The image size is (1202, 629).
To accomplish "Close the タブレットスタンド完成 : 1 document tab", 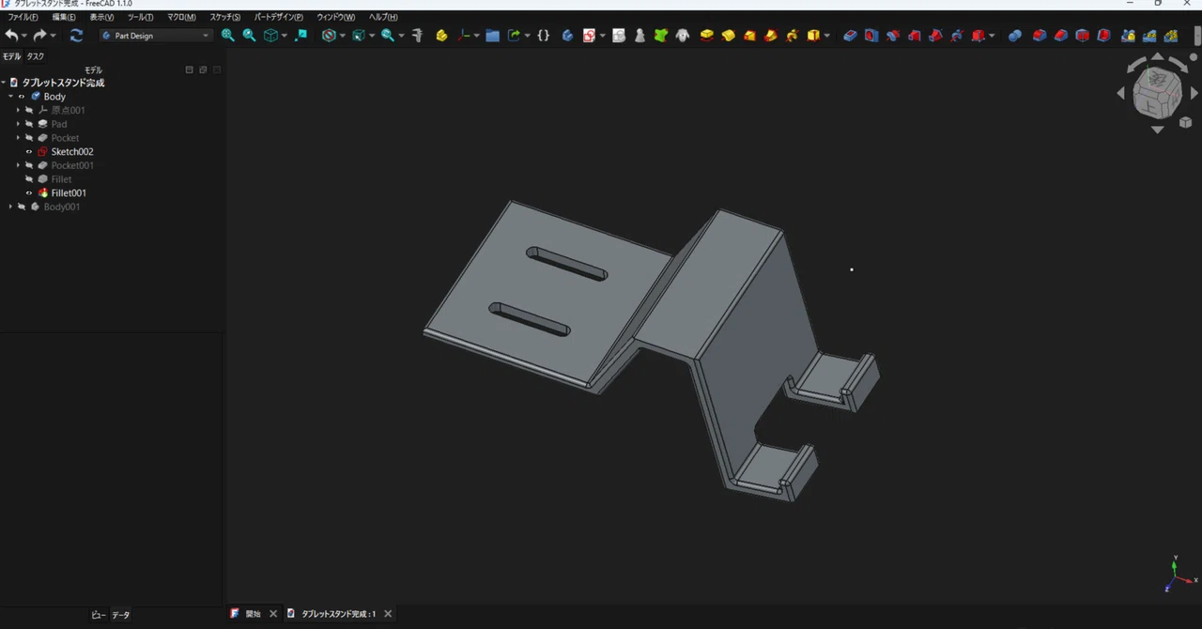I will click(388, 614).
